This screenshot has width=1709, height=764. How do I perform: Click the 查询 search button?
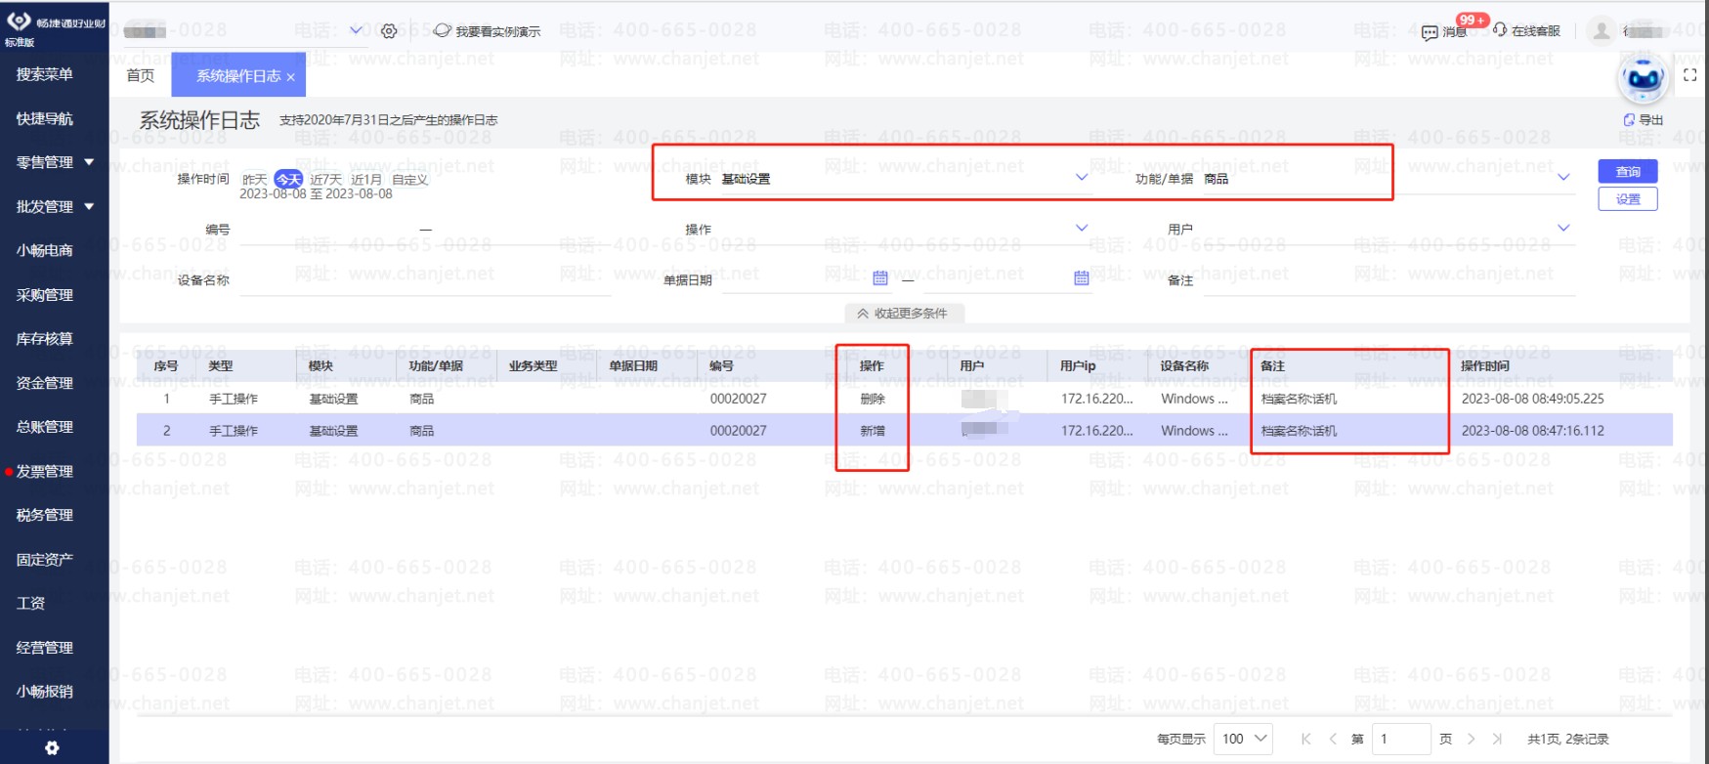[x=1628, y=171]
